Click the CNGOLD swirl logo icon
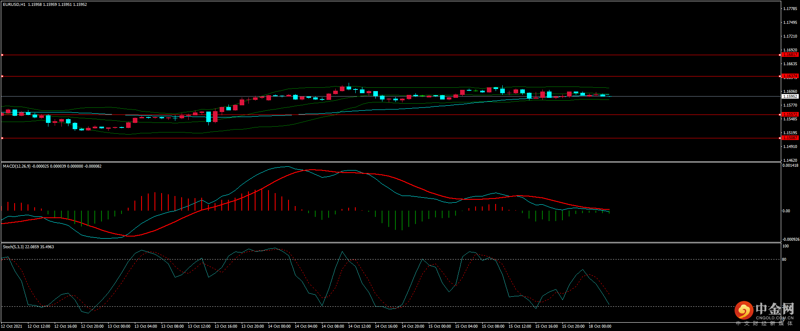The width and height of the screenshot is (800, 331). [744, 311]
